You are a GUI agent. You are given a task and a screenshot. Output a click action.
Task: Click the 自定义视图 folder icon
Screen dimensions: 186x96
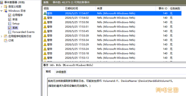6,7
